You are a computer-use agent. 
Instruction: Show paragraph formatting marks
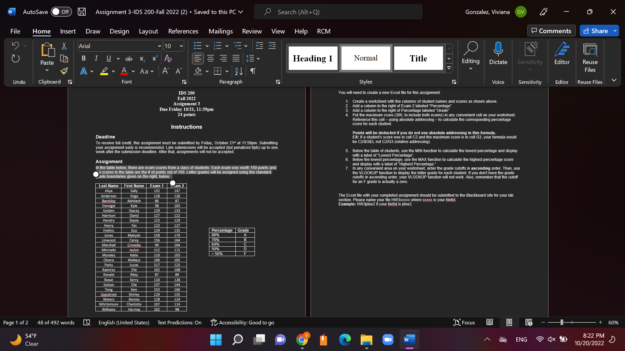[253, 71]
